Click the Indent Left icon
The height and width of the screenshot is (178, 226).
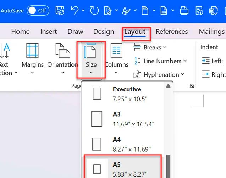tap(206, 61)
